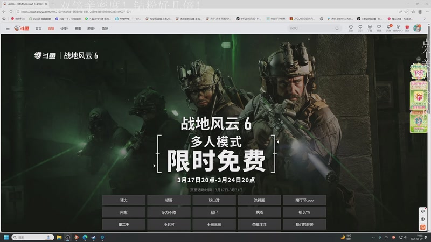This screenshot has height=242, width=431.
Task: Select streamer button 我们的渺渺
Action: click(x=304, y=224)
